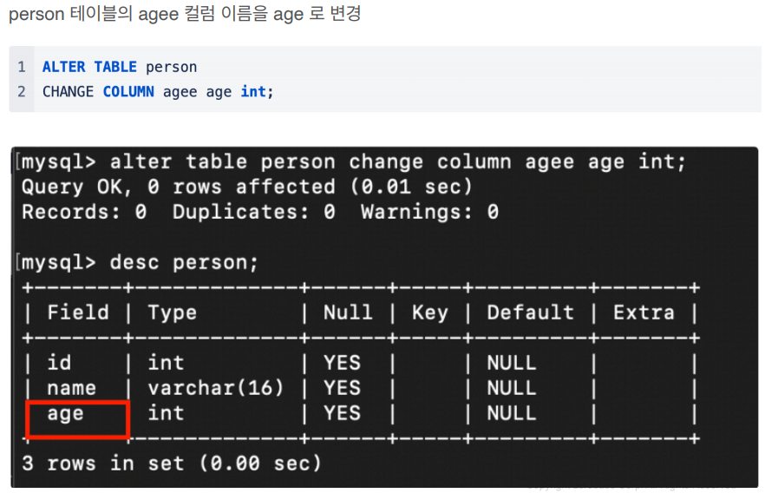Click the Warnings: 0 text
This screenshot has height=493, width=765.
(x=430, y=213)
